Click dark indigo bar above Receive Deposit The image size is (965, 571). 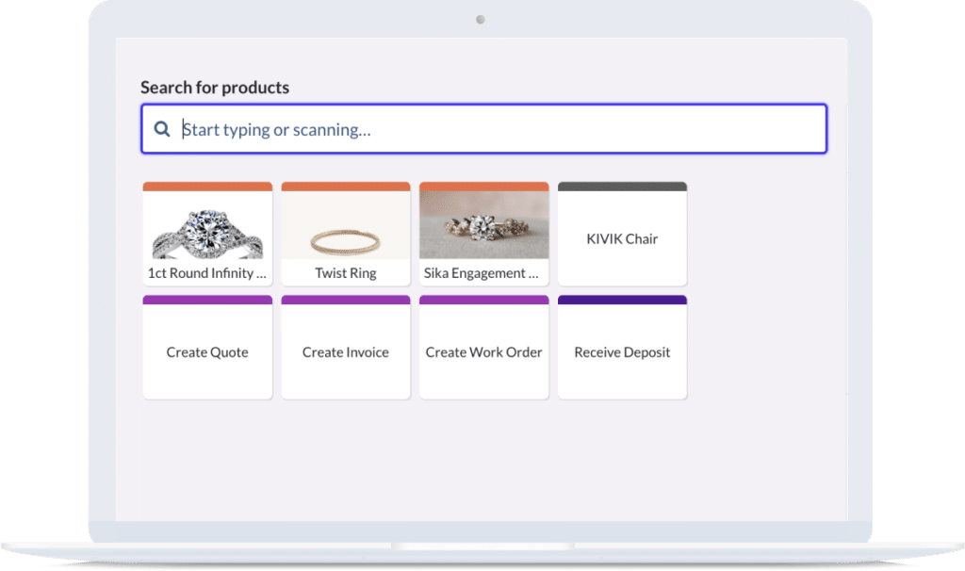622,300
